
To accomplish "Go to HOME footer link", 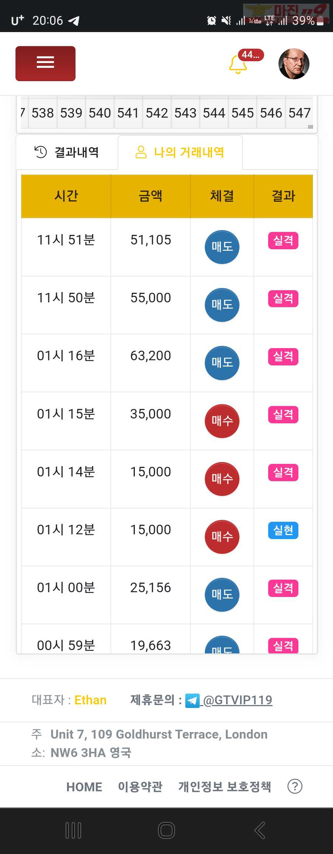I will click(84, 787).
